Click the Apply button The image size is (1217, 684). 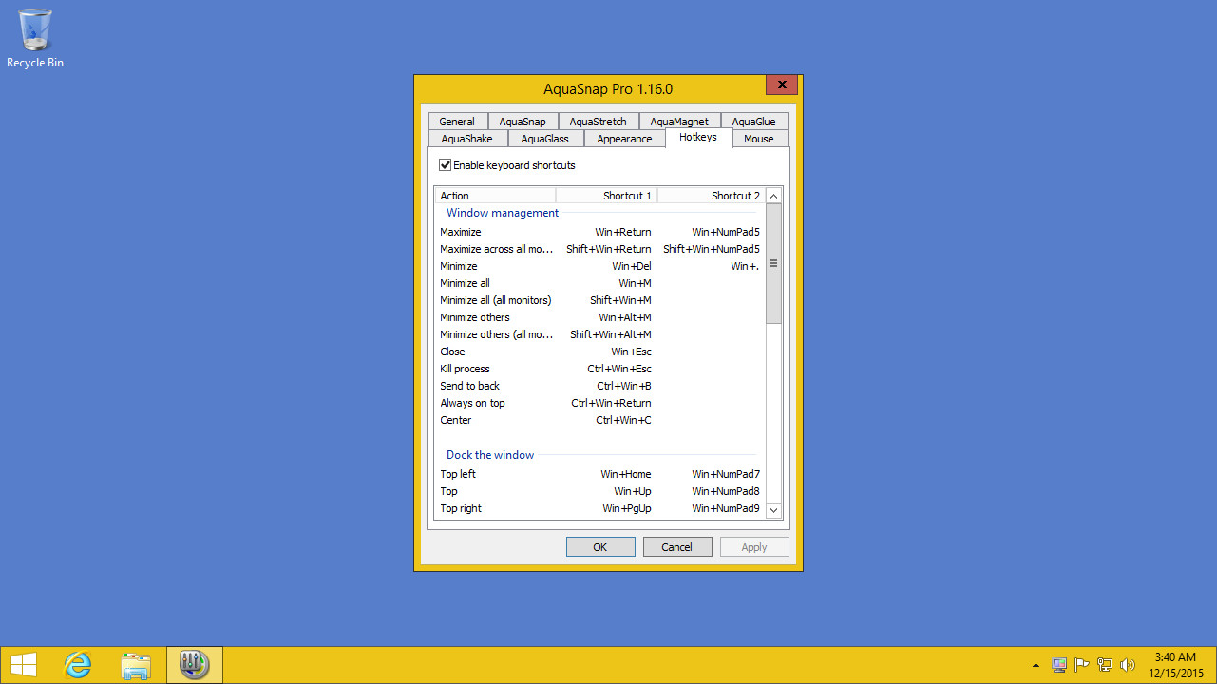(x=753, y=546)
